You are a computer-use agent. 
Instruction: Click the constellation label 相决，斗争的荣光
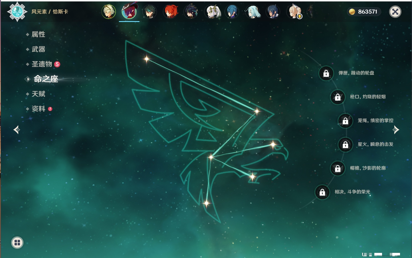352,192
